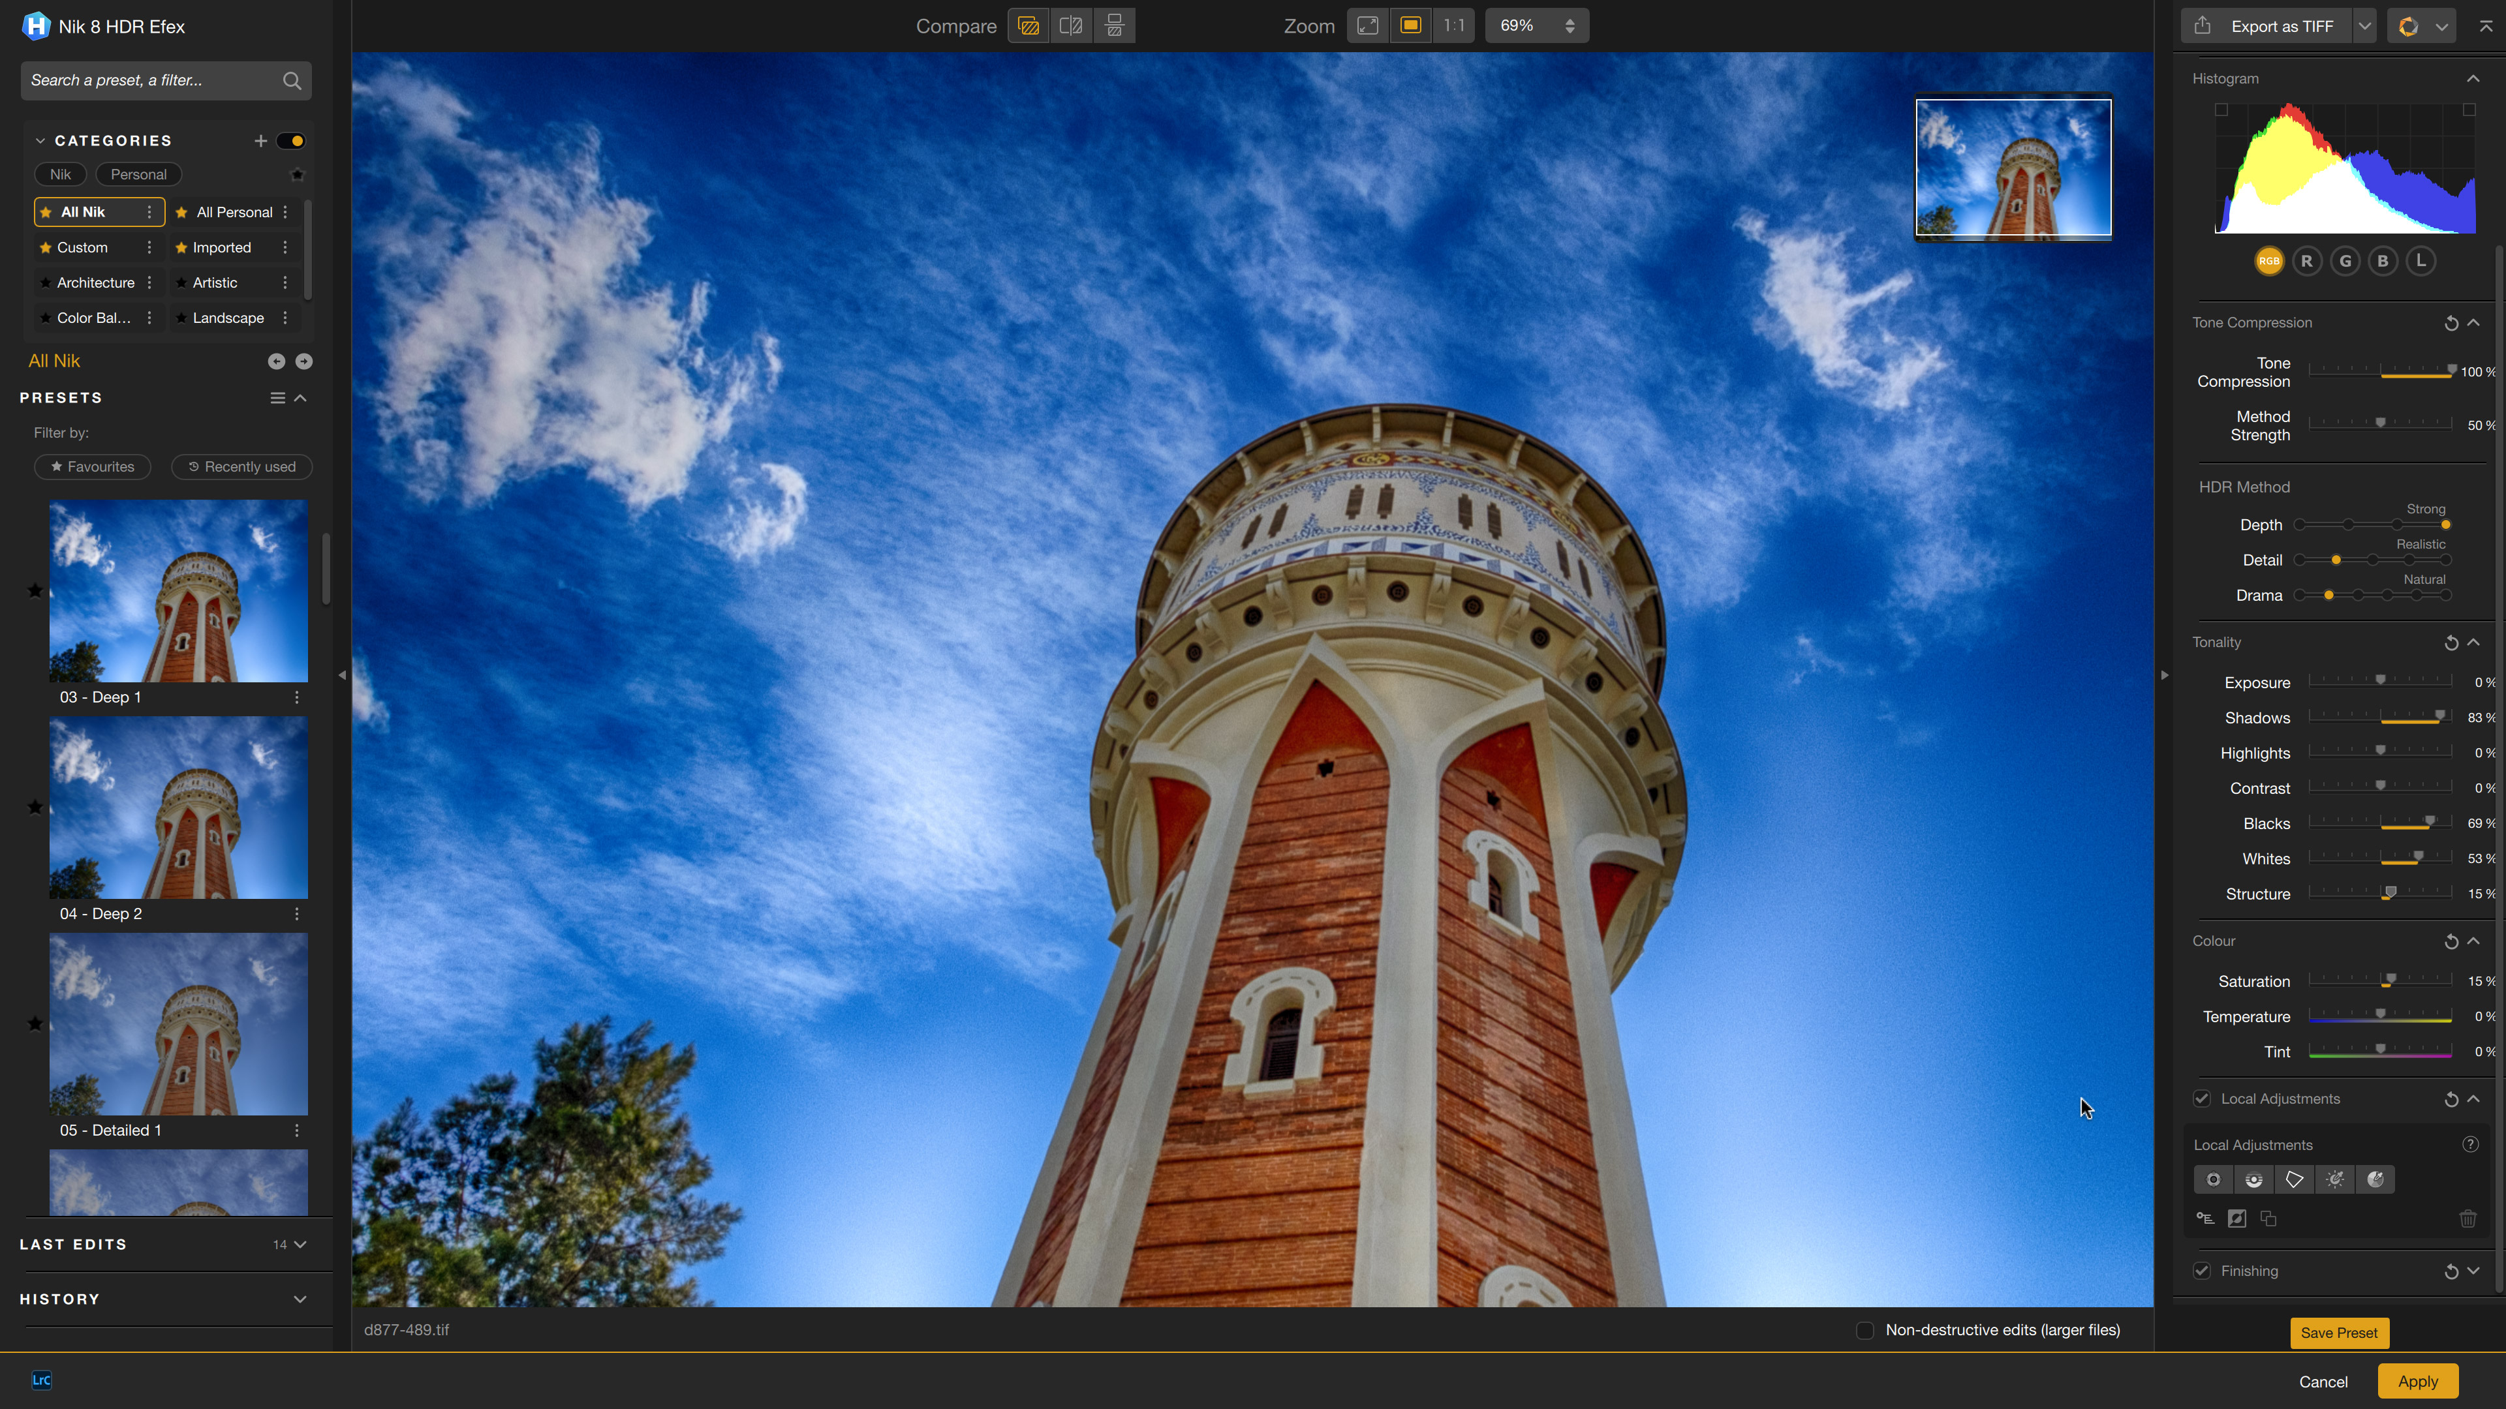Toggle the Categories switch
2506x1409 pixels.
click(x=291, y=141)
